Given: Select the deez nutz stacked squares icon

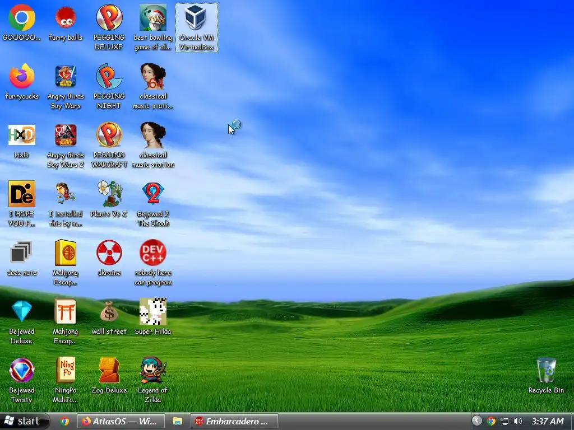Looking at the screenshot, I should click(21, 252).
